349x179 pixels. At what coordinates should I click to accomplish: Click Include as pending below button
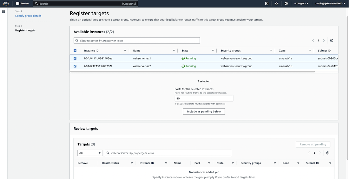click(204, 112)
